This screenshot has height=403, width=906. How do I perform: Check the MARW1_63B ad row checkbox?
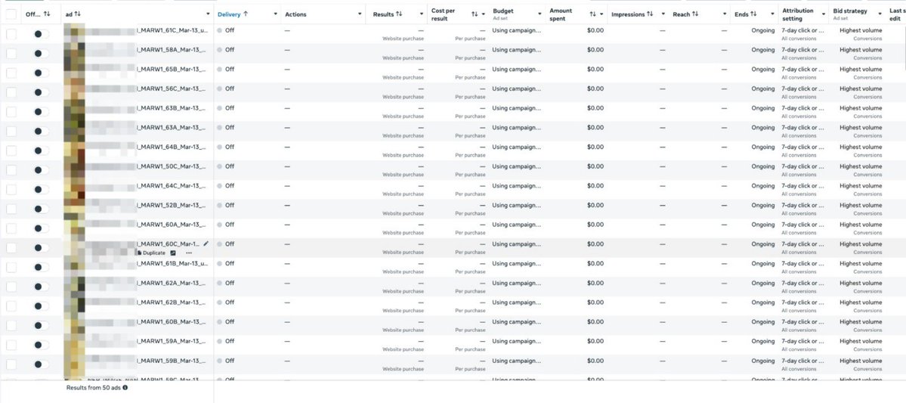tap(11, 112)
